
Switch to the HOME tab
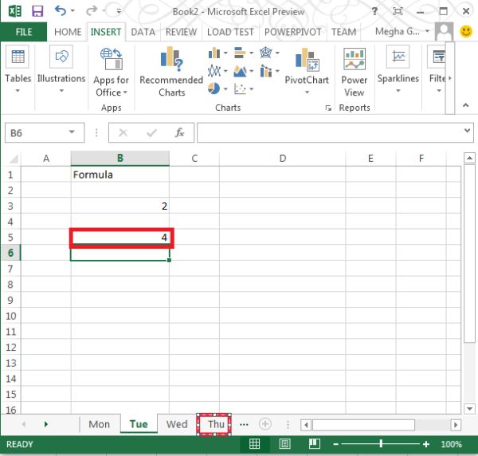click(x=68, y=32)
